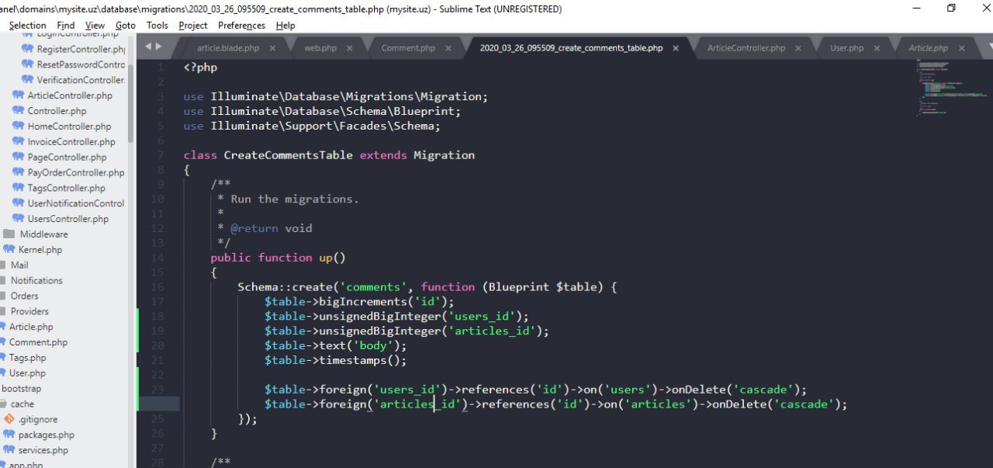Expand the Providers folder
Image resolution: width=993 pixels, height=468 pixels.
click(29, 311)
